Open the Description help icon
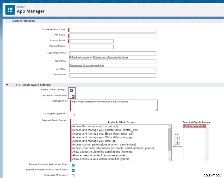The width and height of the screenshot is (224, 178). pyautogui.click(x=66, y=75)
